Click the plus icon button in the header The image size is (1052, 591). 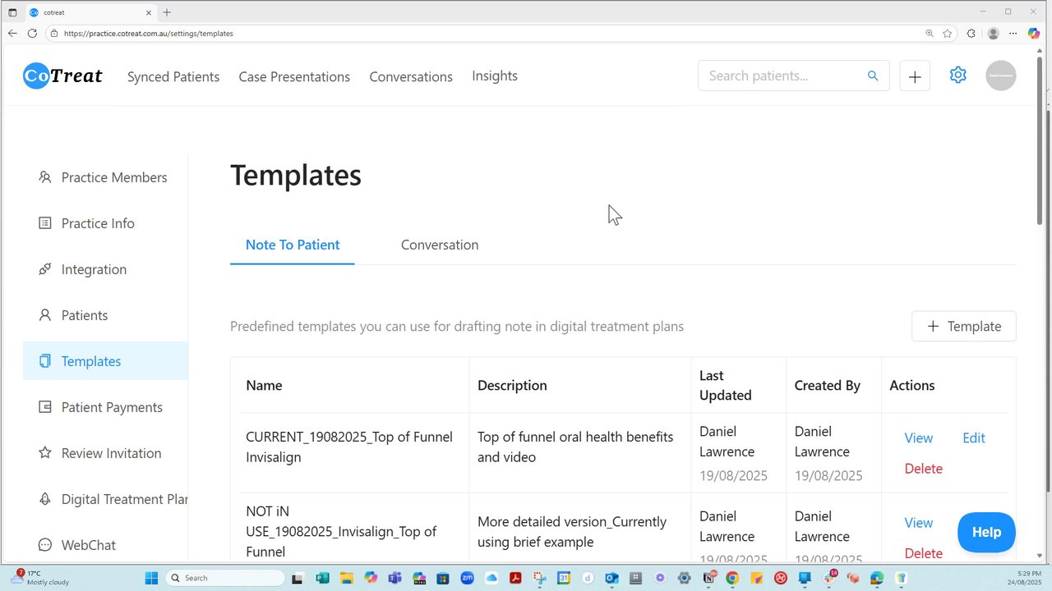915,76
